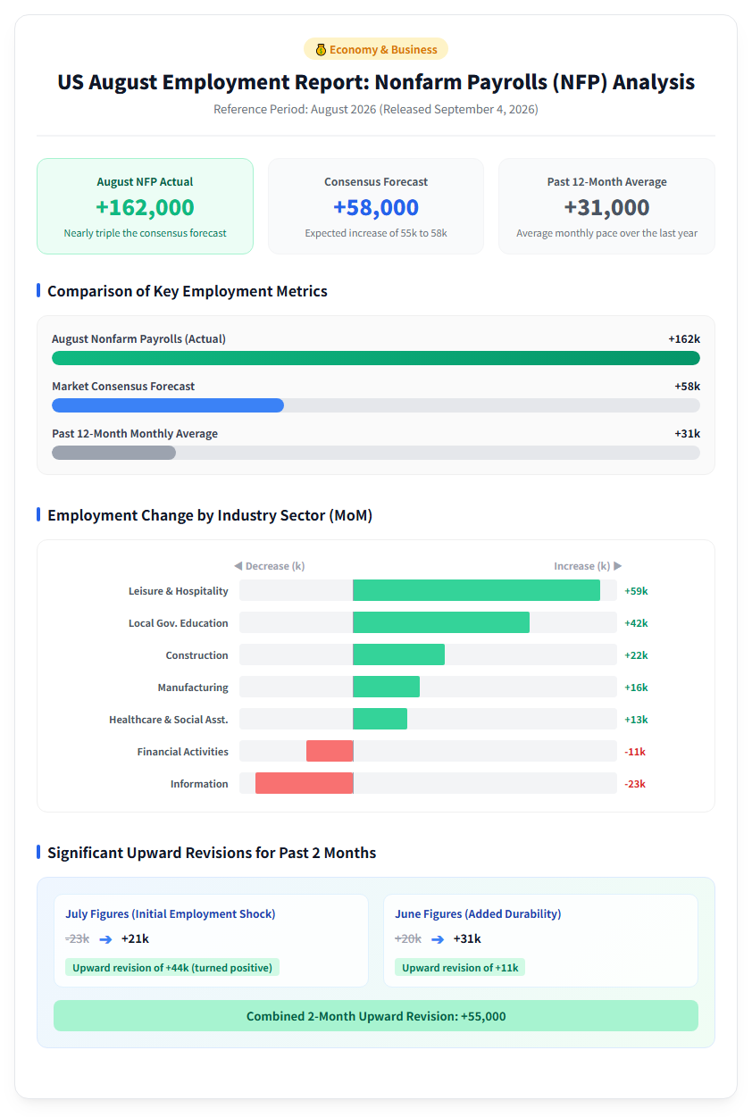Click the revised "+21k" July value
Image resolution: width=752 pixels, height=1117 pixels.
pyautogui.click(x=135, y=939)
